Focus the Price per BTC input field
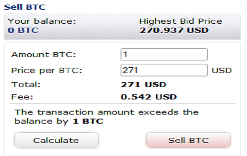Image resolution: width=247 pixels, height=156 pixels. 164,70
